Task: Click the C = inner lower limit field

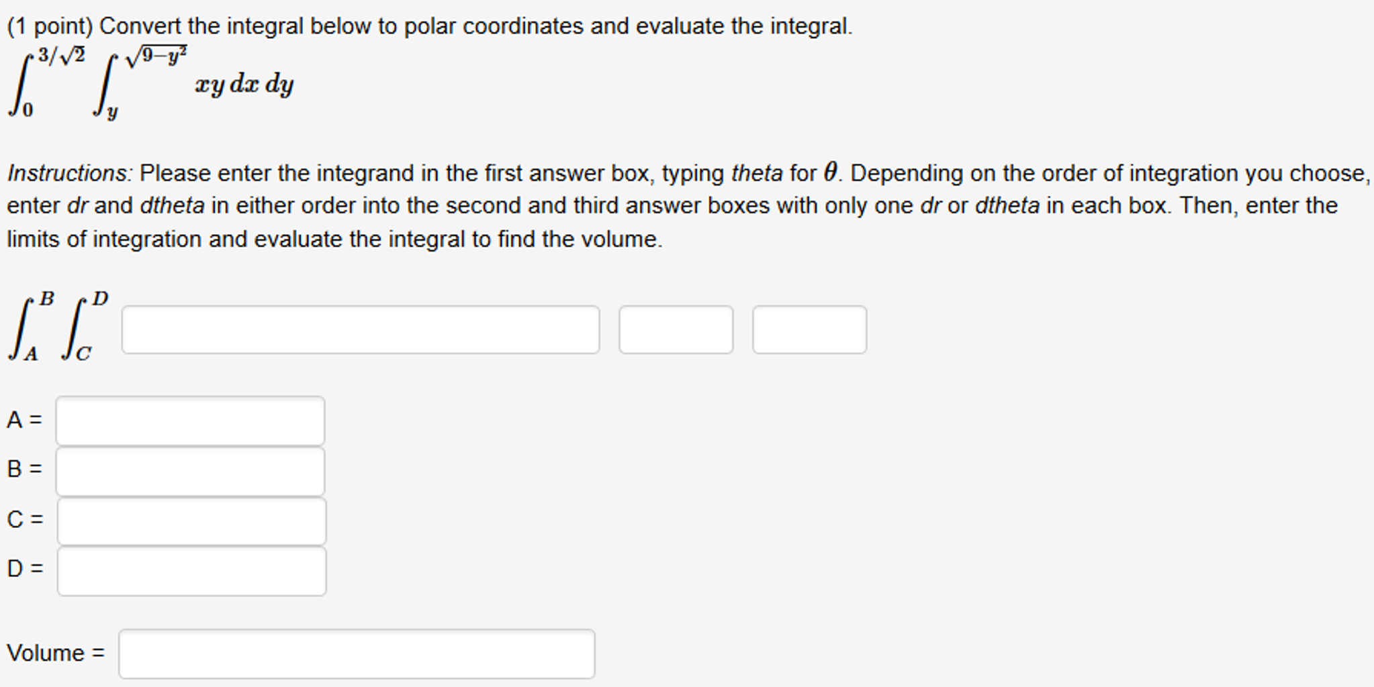Action: click(x=191, y=520)
